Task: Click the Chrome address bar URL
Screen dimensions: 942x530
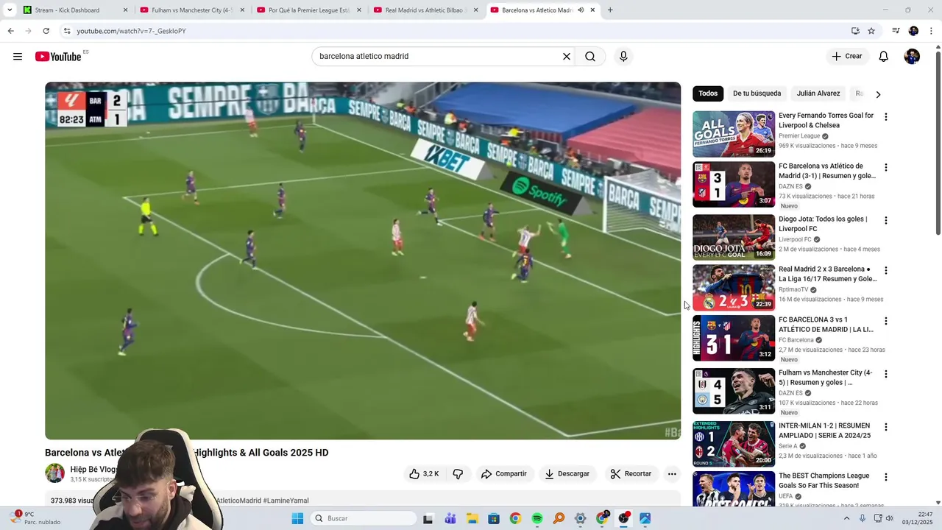Action: tap(131, 31)
